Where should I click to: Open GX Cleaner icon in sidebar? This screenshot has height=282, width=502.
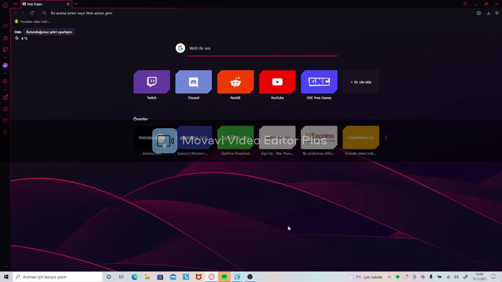(5, 38)
